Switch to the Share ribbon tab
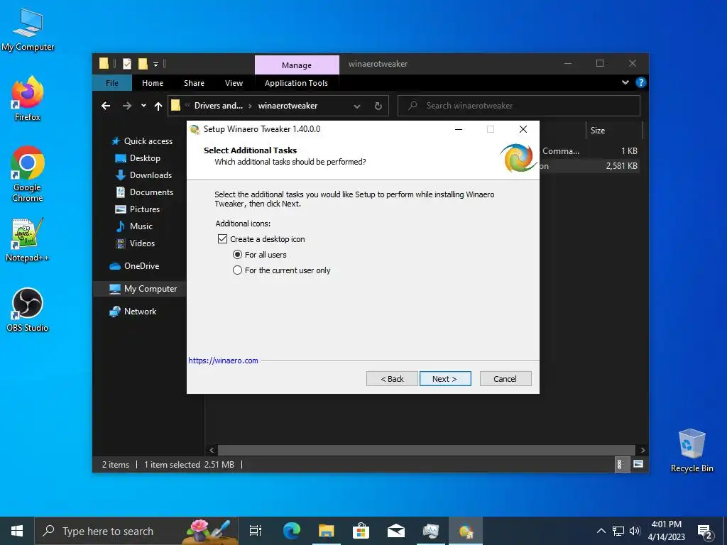This screenshot has width=727, height=545. tap(194, 83)
